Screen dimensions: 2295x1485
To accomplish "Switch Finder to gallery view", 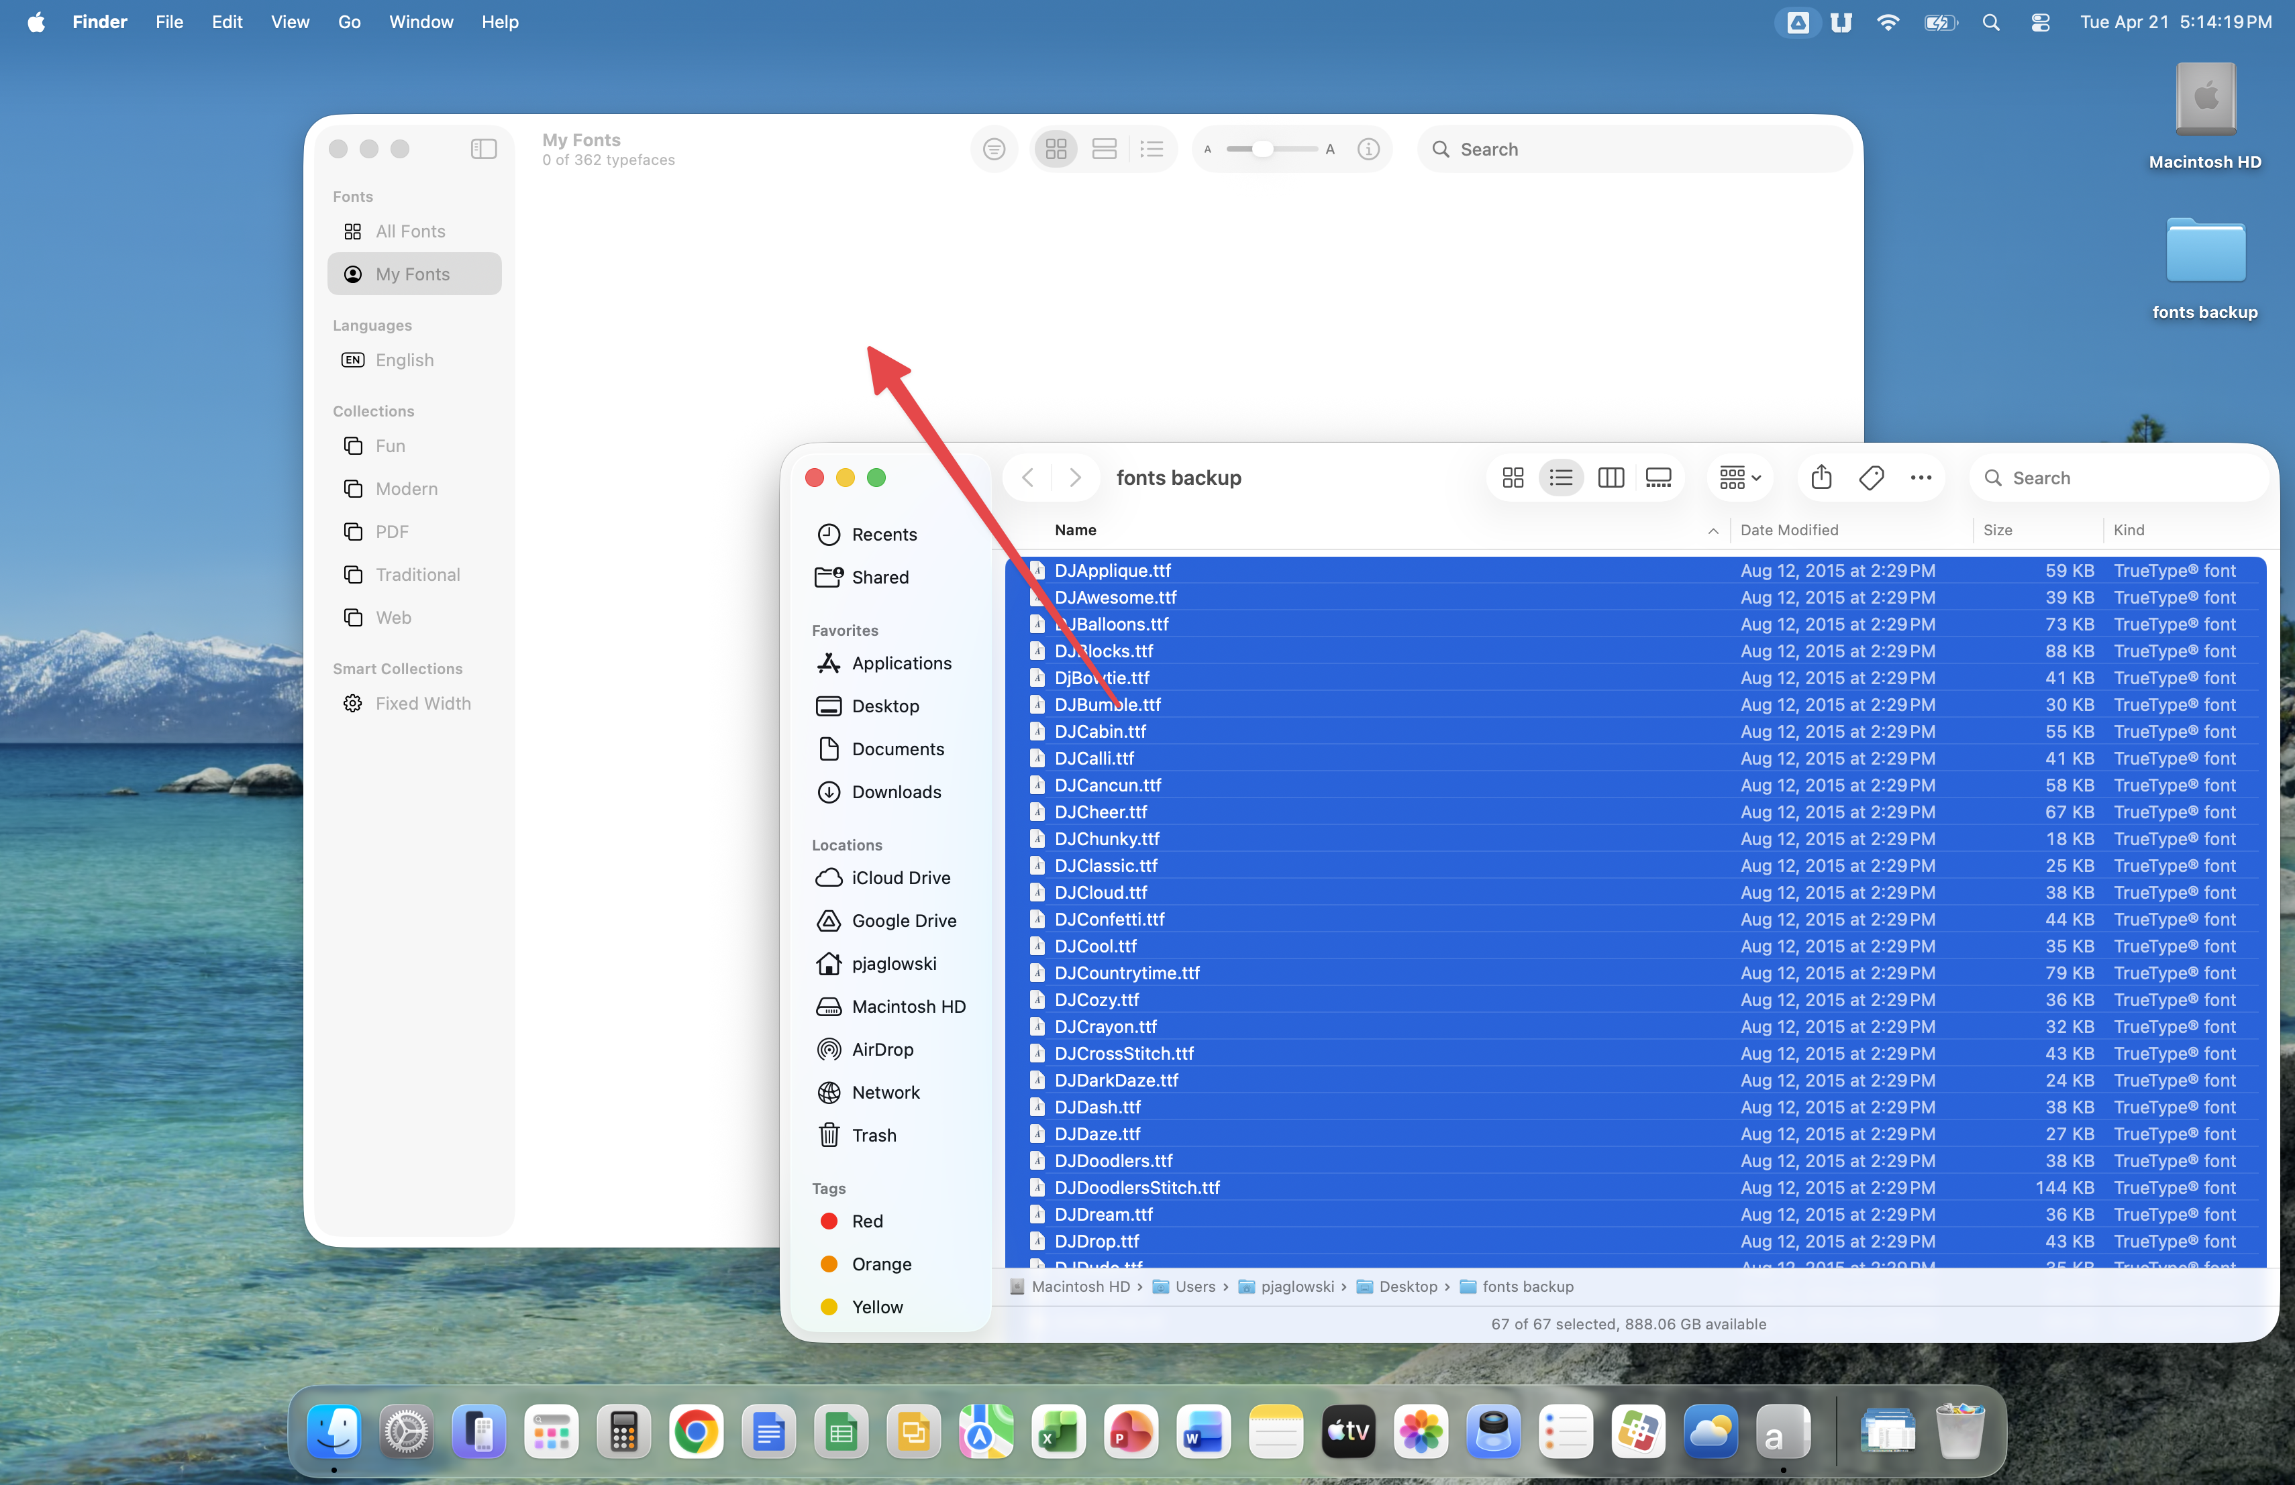I will click(1659, 478).
